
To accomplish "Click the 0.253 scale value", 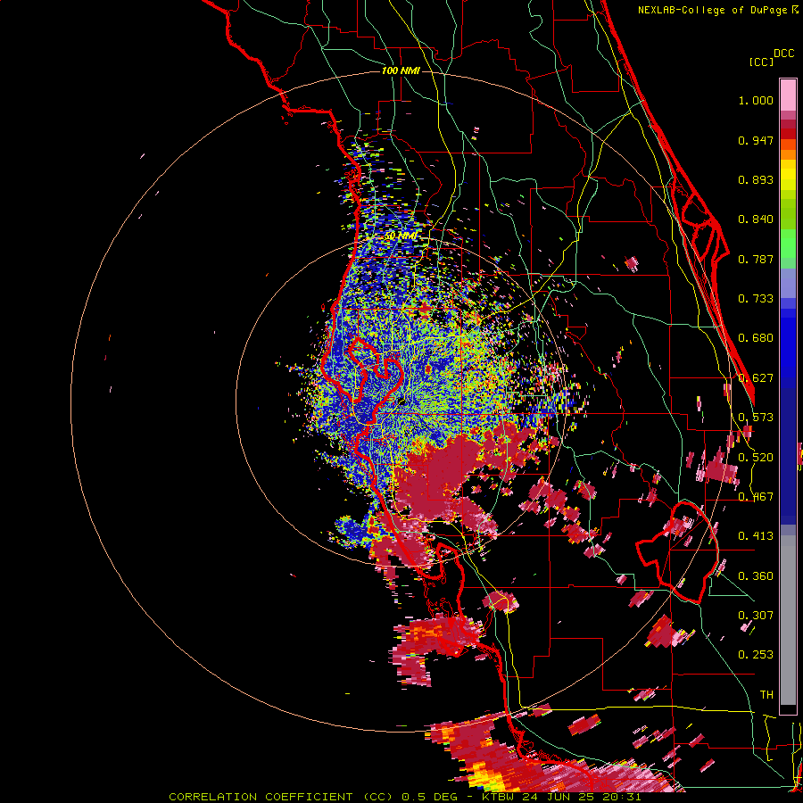I will click(756, 655).
